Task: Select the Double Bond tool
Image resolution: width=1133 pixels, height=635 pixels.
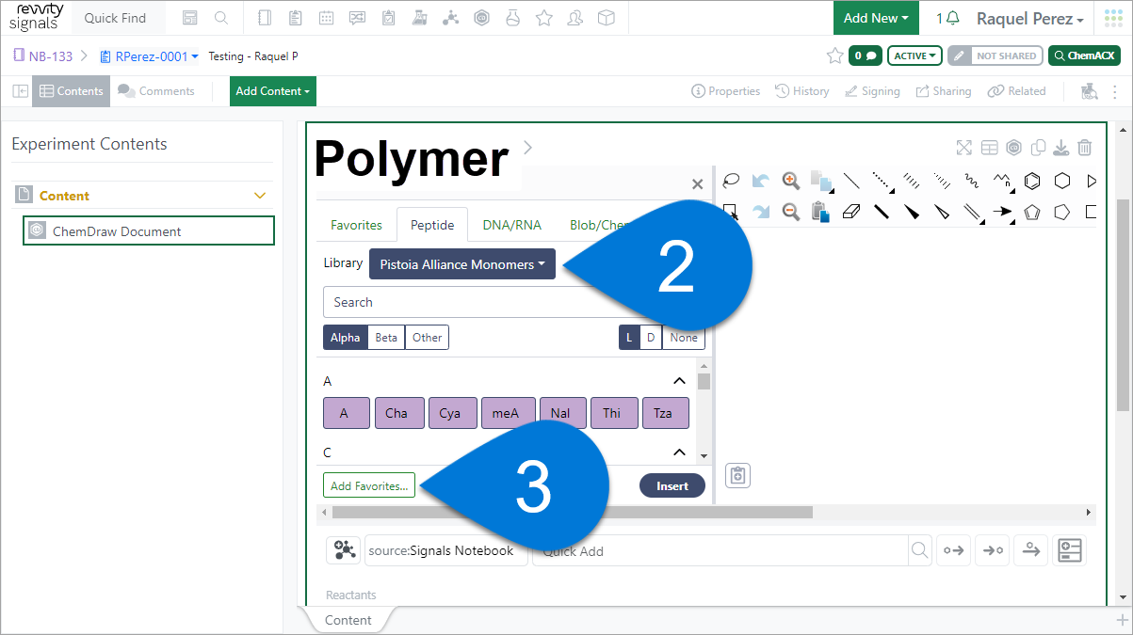Action: (972, 212)
